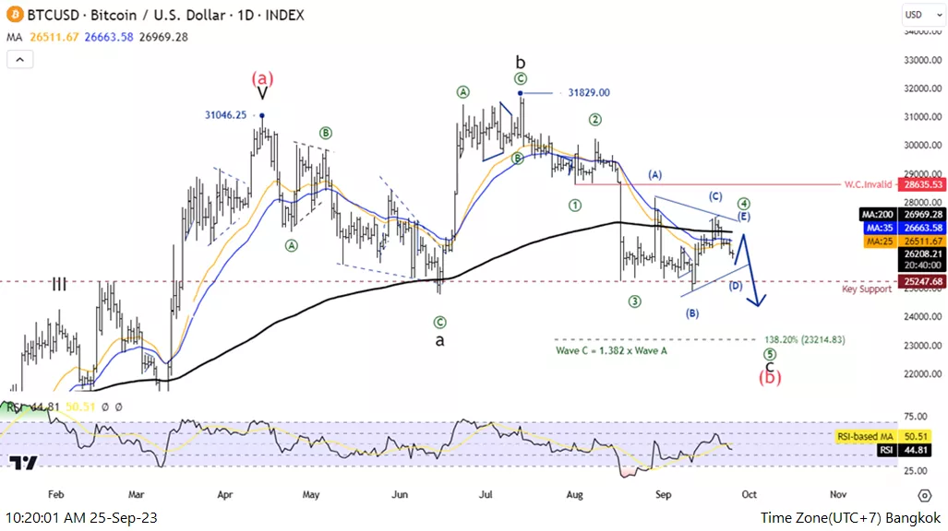Image resolution: width=948 pixels, height=531 pixels.
Task: Click the MA indicator legend label
Action: (x=15, y=37)
